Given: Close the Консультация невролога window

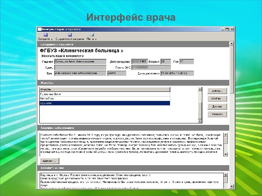Looking at the screenshot, I should (x=231, y=29).
